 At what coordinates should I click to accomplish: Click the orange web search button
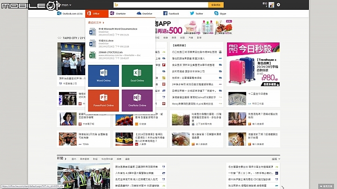point(216,5)
